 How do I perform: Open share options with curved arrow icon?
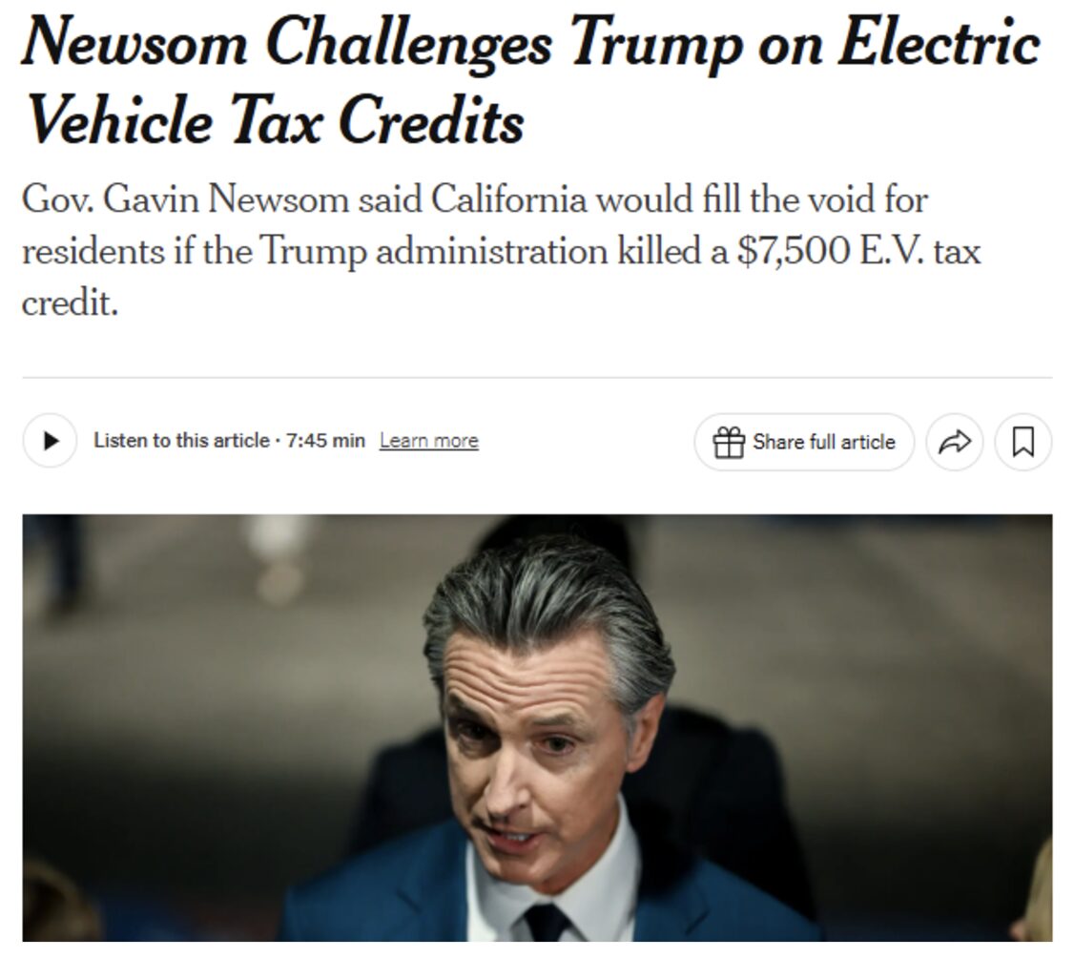coord(955,442)
